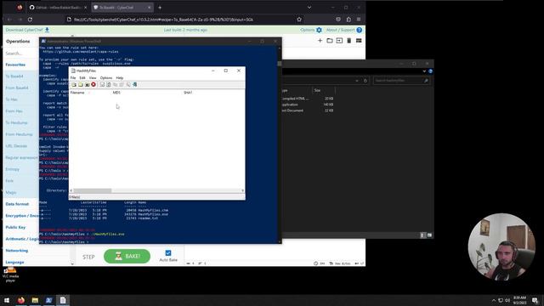Click the red Stop icon in HashMyFiles
The height and width of the screenshot is (306, 544).
pyautogui.click(x=93, y=85)
